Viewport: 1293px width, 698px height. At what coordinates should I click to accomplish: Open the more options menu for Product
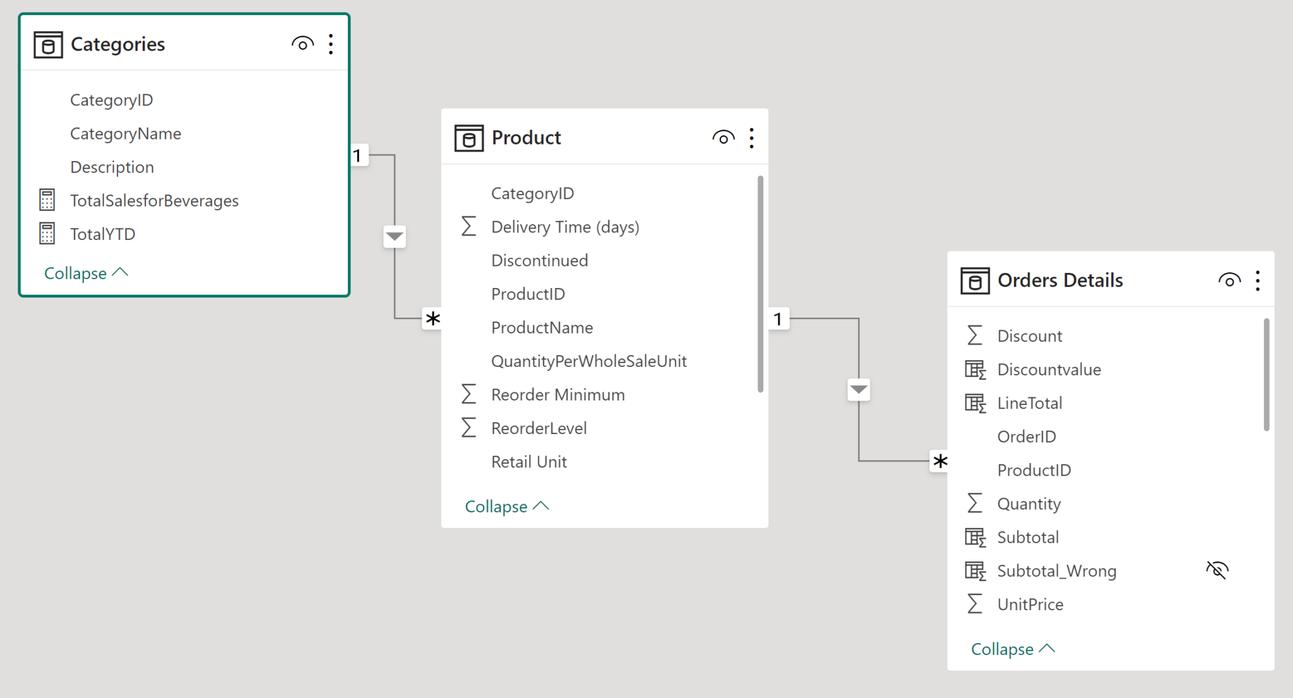click(751, 137)
